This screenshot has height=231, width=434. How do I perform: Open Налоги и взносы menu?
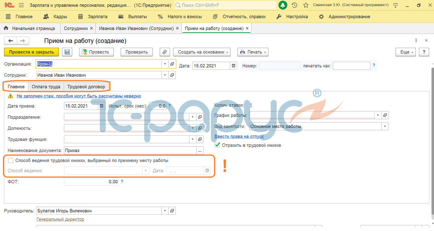pos(180,17)
